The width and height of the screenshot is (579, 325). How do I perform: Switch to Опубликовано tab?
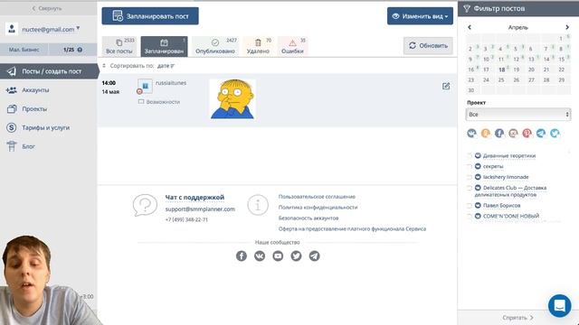[215, 46]
